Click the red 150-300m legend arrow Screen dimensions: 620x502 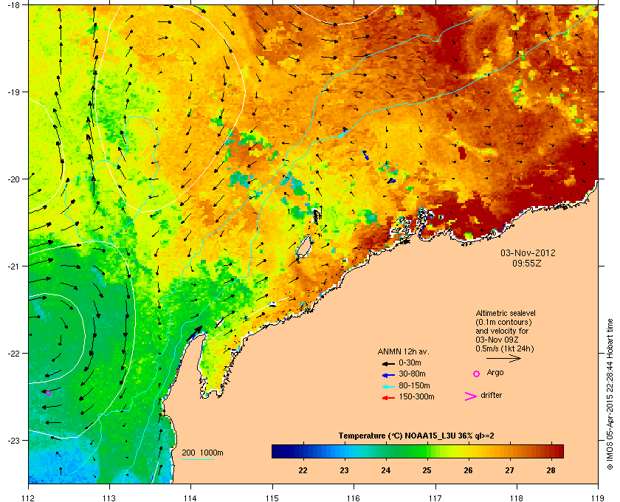388,398
